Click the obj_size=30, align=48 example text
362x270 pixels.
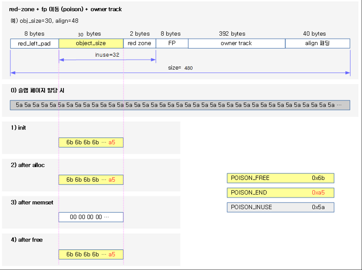44,21
